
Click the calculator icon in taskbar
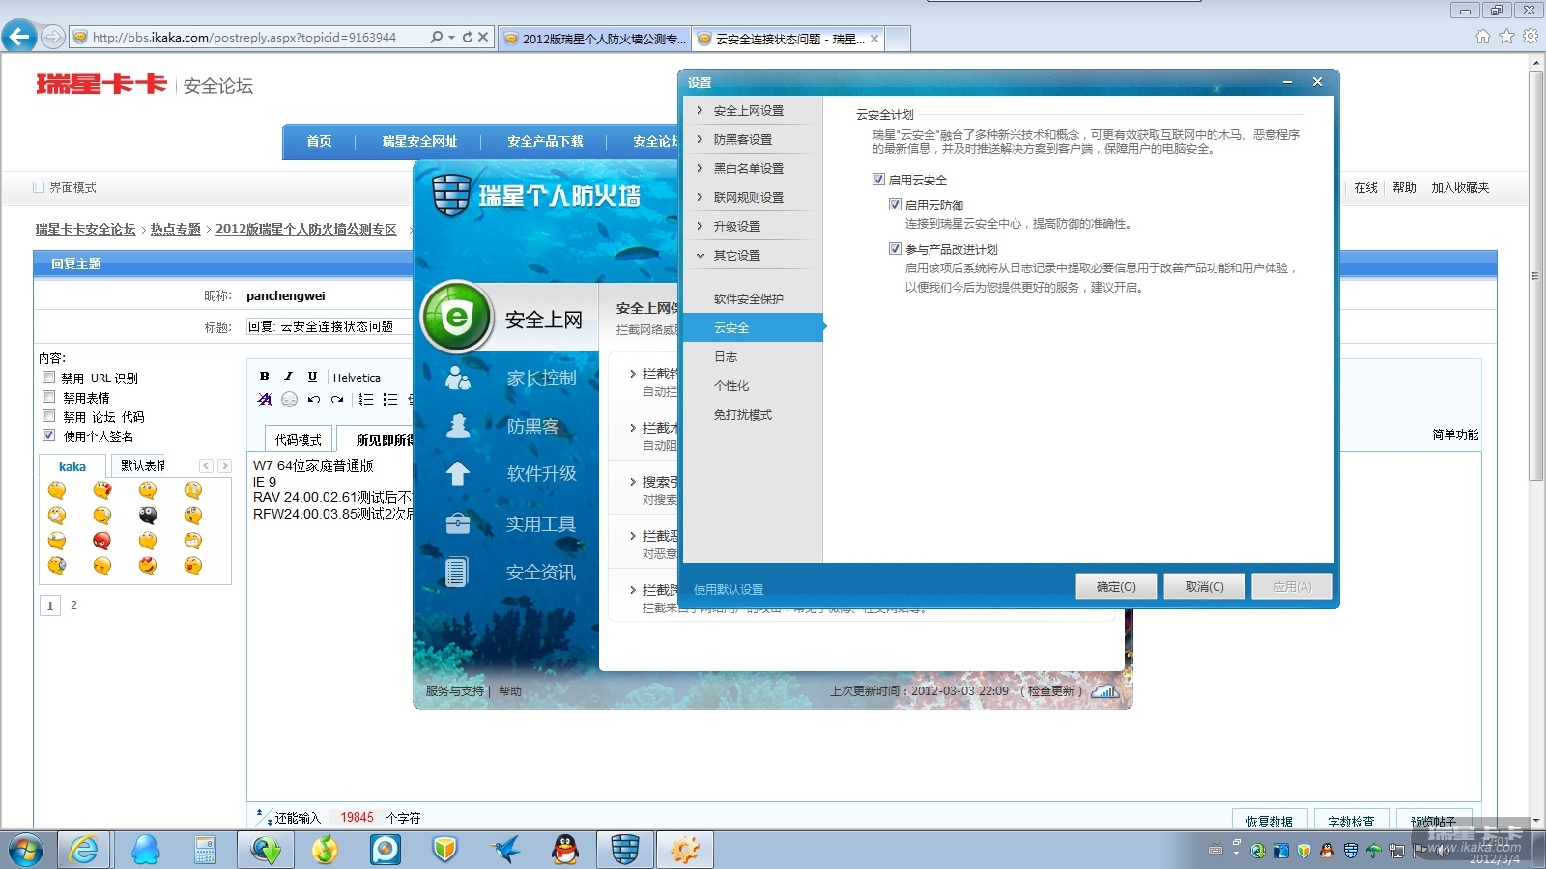click(205, 850)
